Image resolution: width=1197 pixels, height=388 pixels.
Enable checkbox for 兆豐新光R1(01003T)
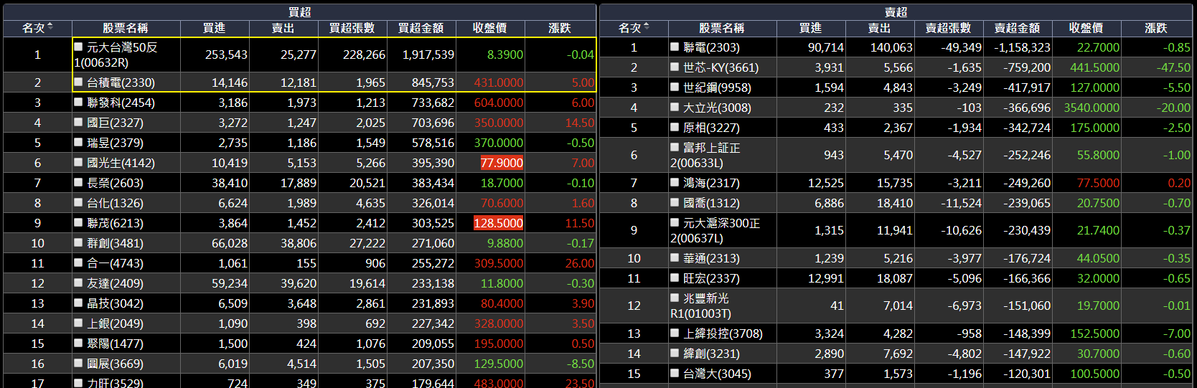tap(675, 298)
